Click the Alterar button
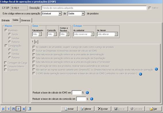Viewport: 163px width, 113px height. coord(86,109)
